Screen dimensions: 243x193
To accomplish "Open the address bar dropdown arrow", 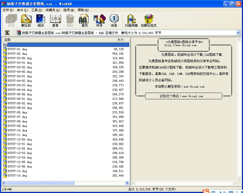I will pos(238,33).
